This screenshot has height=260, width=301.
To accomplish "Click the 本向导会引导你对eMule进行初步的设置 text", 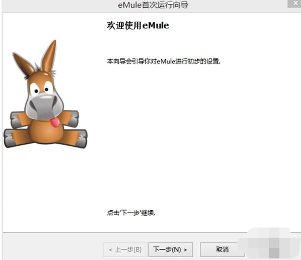I will [x=163, y=61].
